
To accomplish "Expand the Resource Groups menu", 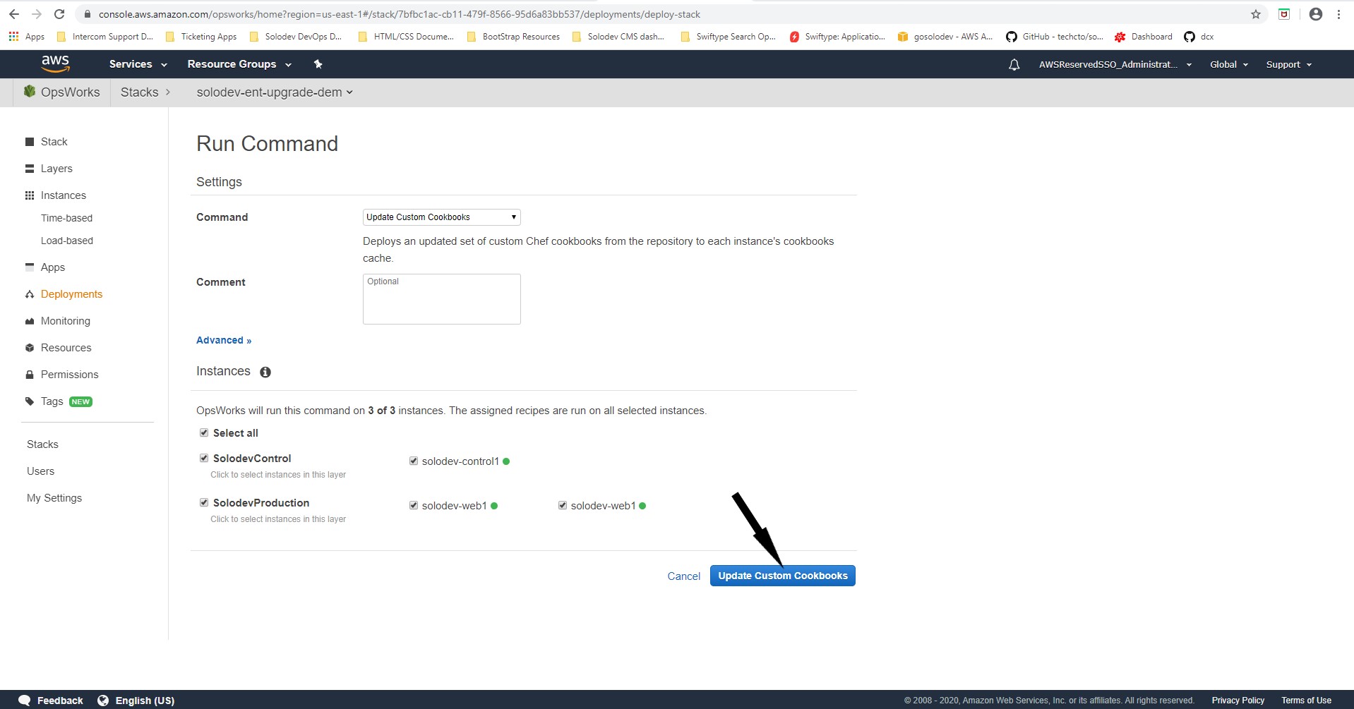I will pyautogui.click(x=239, y=64).
